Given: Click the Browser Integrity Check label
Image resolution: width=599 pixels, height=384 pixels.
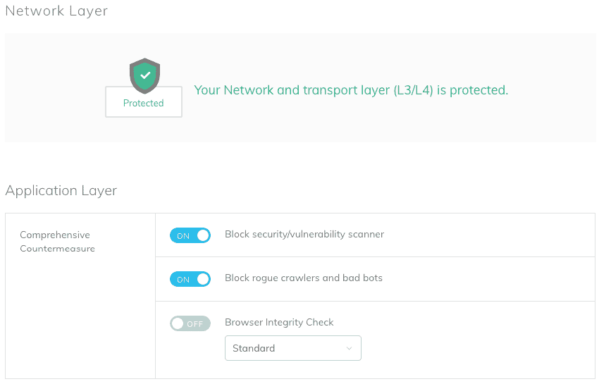Looking at the screenshot, I should 279,322.
